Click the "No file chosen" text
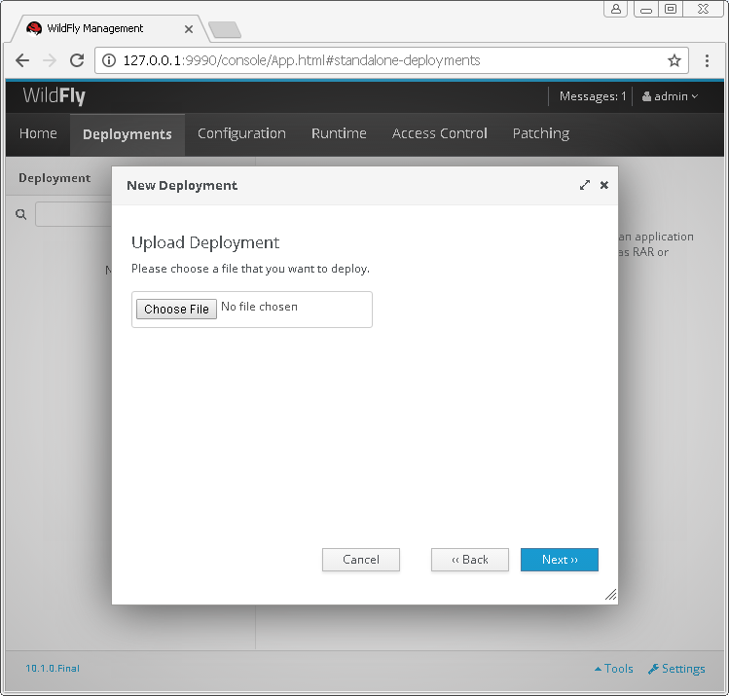The width and height of the screenshot is (729, 696). [x=260, y=307]
